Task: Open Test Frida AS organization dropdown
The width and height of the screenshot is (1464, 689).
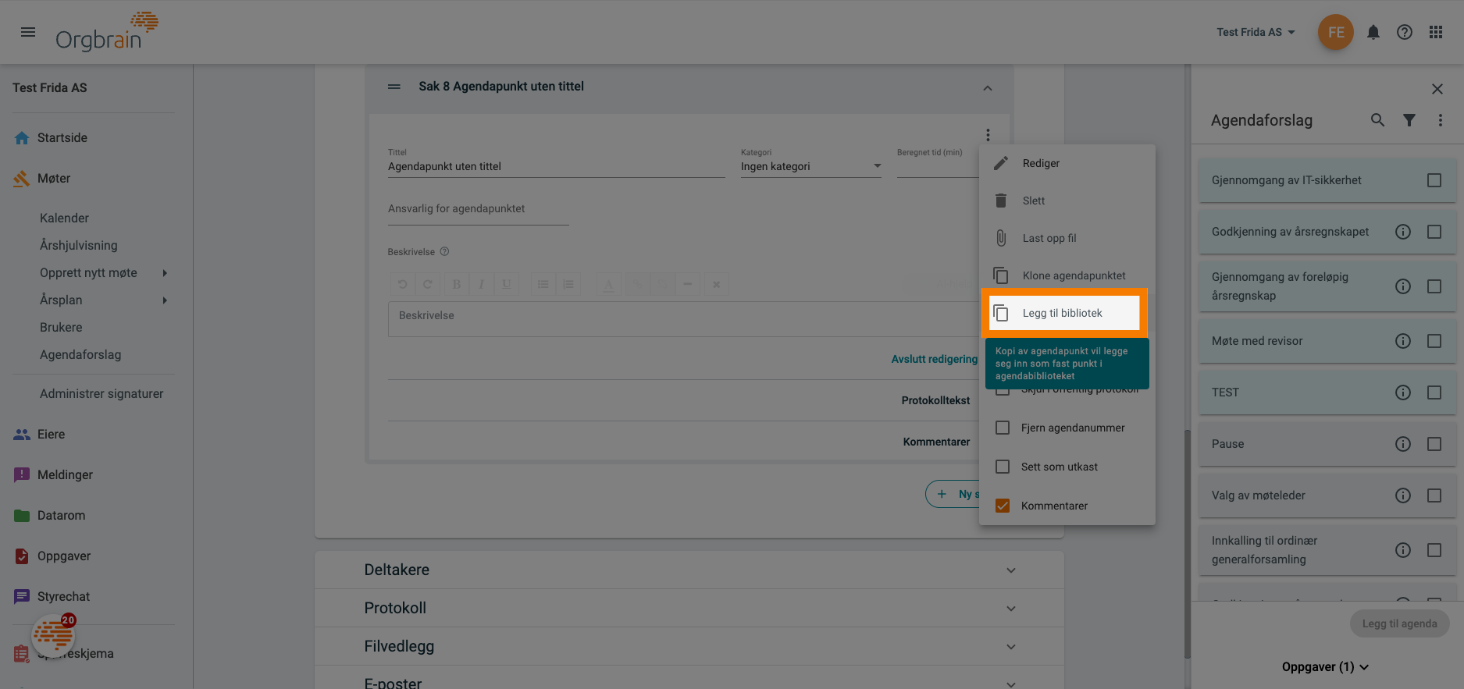Action: point(1256,32)
